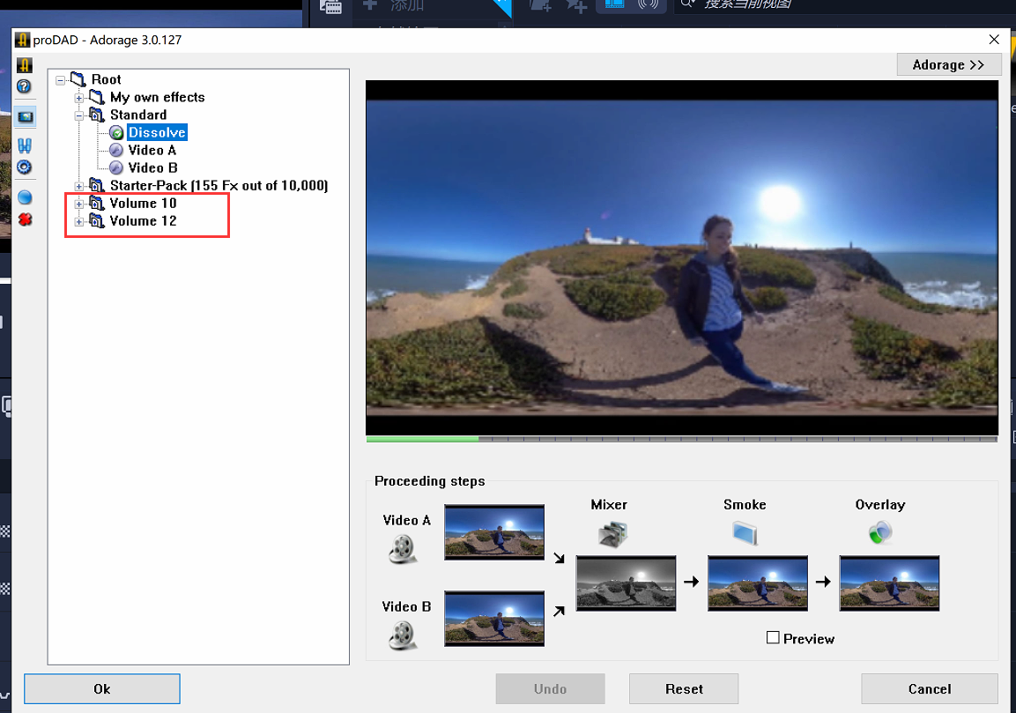1016x713 pixels.
Task: Click the grayscale Mixer output thumbnail
Action: click(x=626, y=583)
